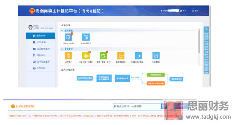Viewport: 235px width, 125px height.
Task: Open the 简易注销登记 icon
Action: (x=121, y=56)
